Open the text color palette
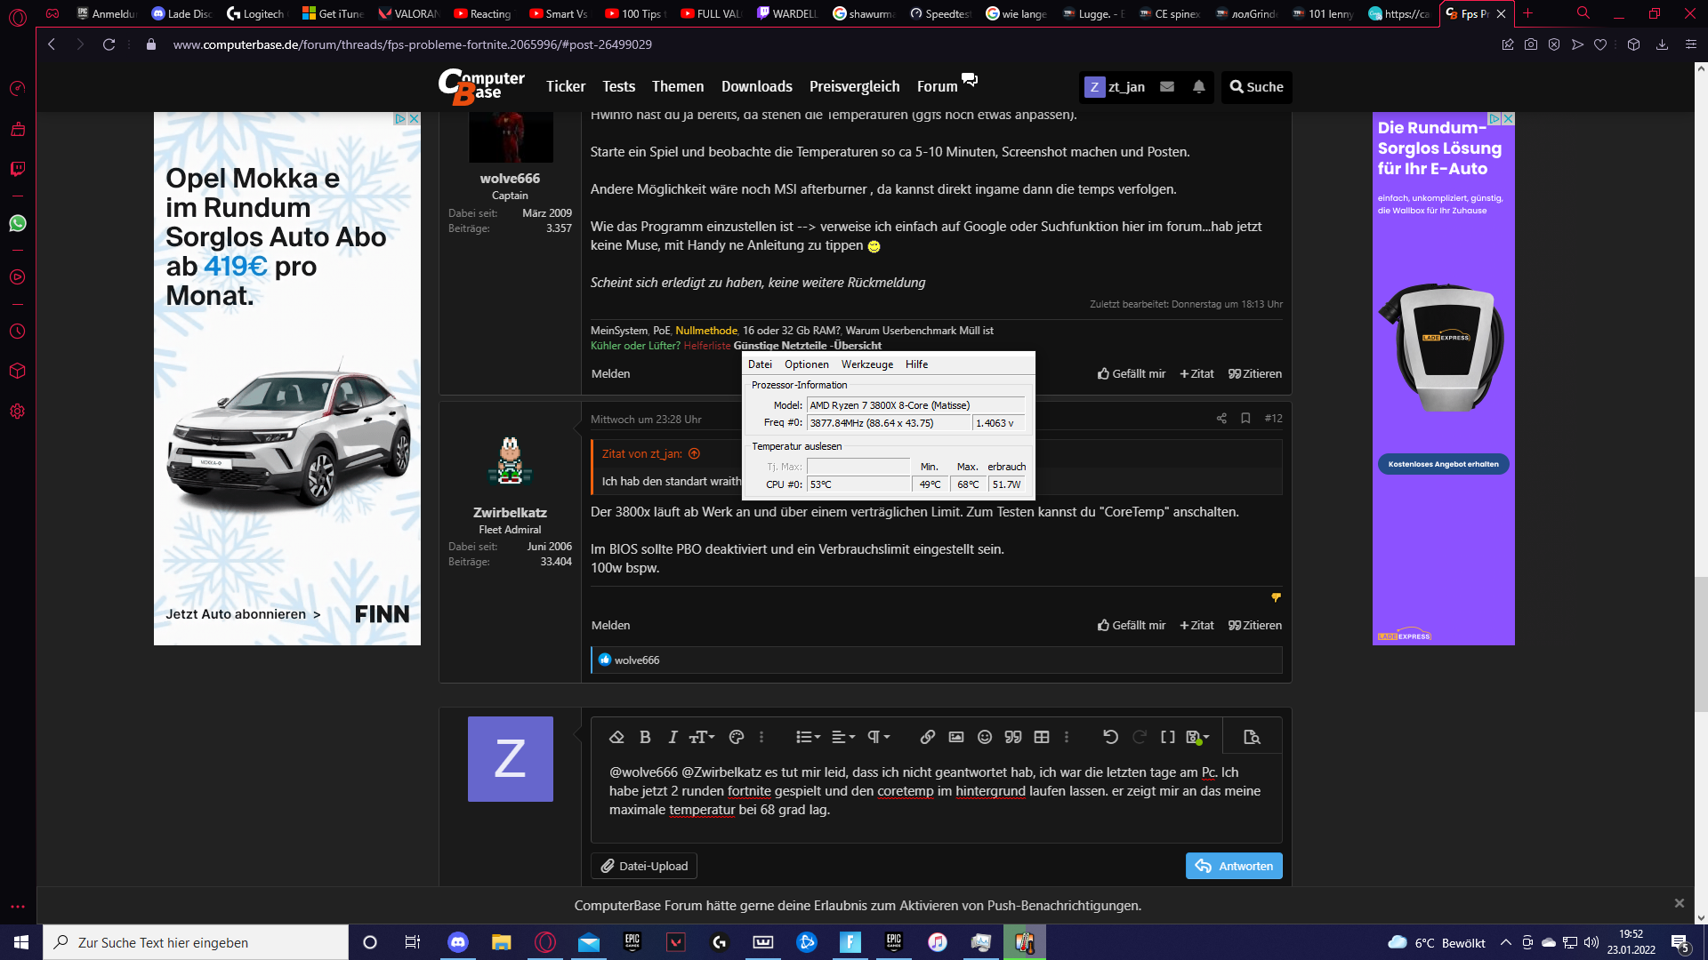Viewport: 1708px width, 960px height. tap(736, 737)
